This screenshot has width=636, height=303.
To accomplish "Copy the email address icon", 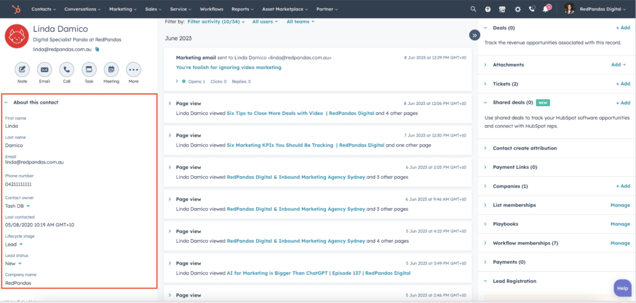I will click(x=97, y=49).
